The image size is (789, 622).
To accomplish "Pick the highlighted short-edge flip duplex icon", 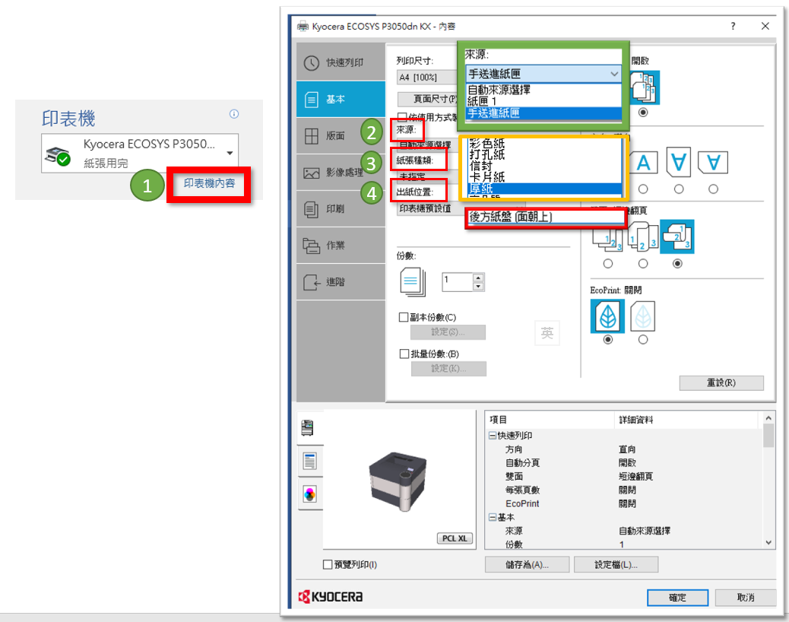I will click(x=677, y=236).
